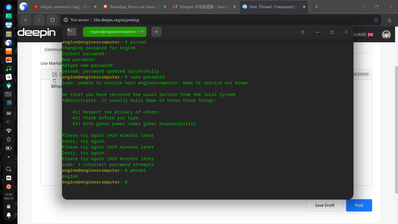Viewport: 398px width, 224px height.
Task: Open the battery status tray icon
Action: pyautogui.click(x=9, y=148)
